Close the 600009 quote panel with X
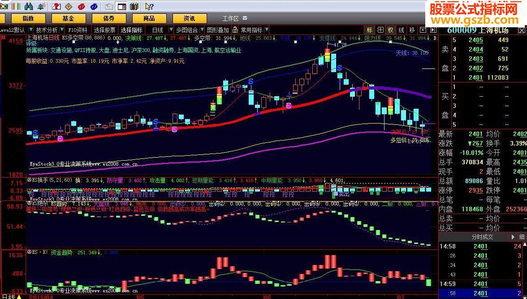Viewport: 527px width, 299px height. 522,30
